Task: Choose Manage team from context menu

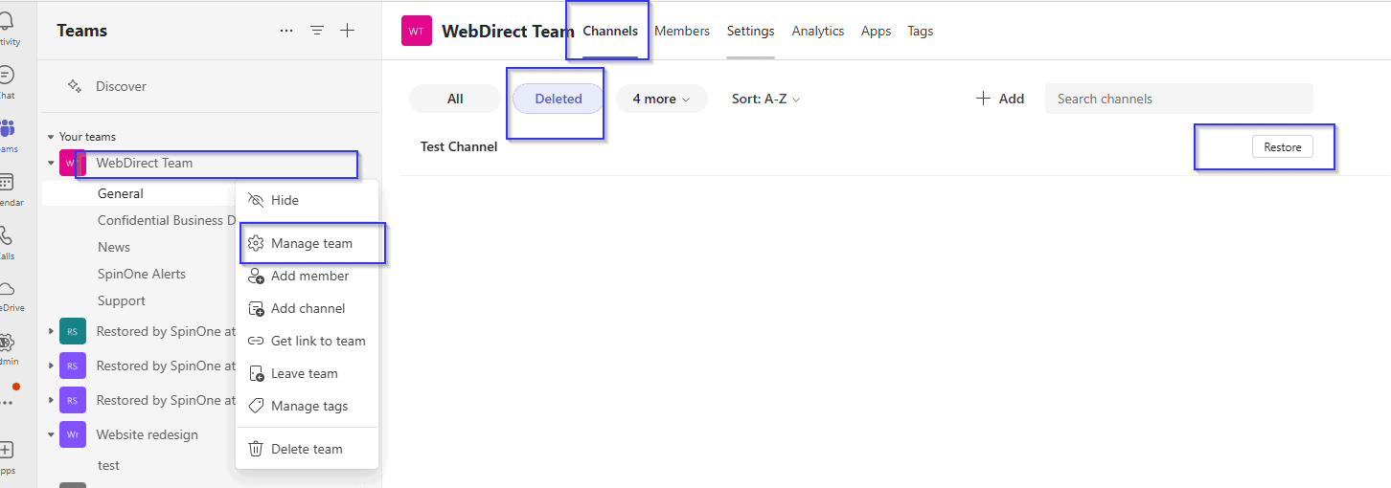Action: 311,243
